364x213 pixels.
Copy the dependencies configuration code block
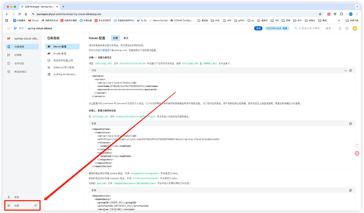(350, 190)
